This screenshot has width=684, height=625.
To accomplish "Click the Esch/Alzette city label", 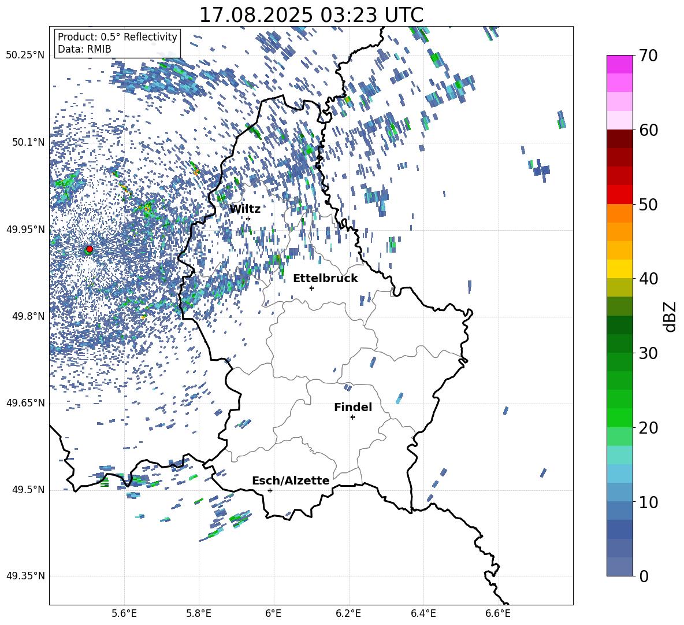I will coord(291,481).
